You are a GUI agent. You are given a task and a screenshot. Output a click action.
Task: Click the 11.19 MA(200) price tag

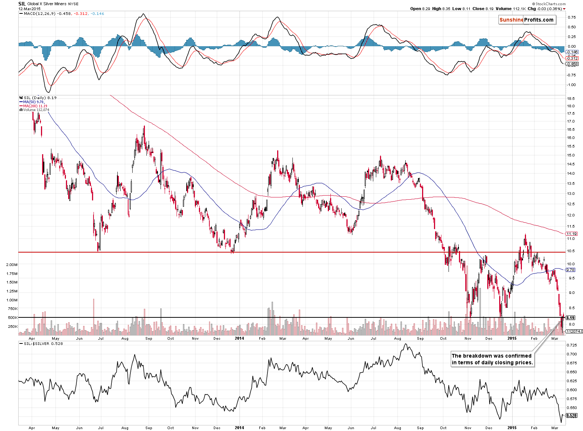pos(571,234)
